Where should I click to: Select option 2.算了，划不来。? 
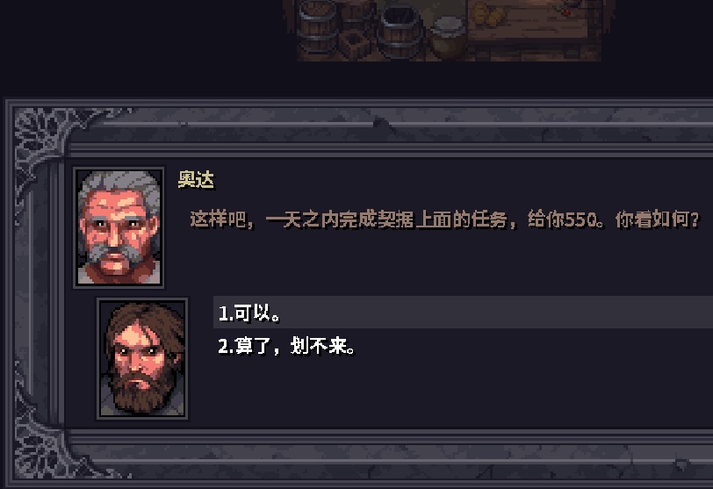click(x=286, y=346)
